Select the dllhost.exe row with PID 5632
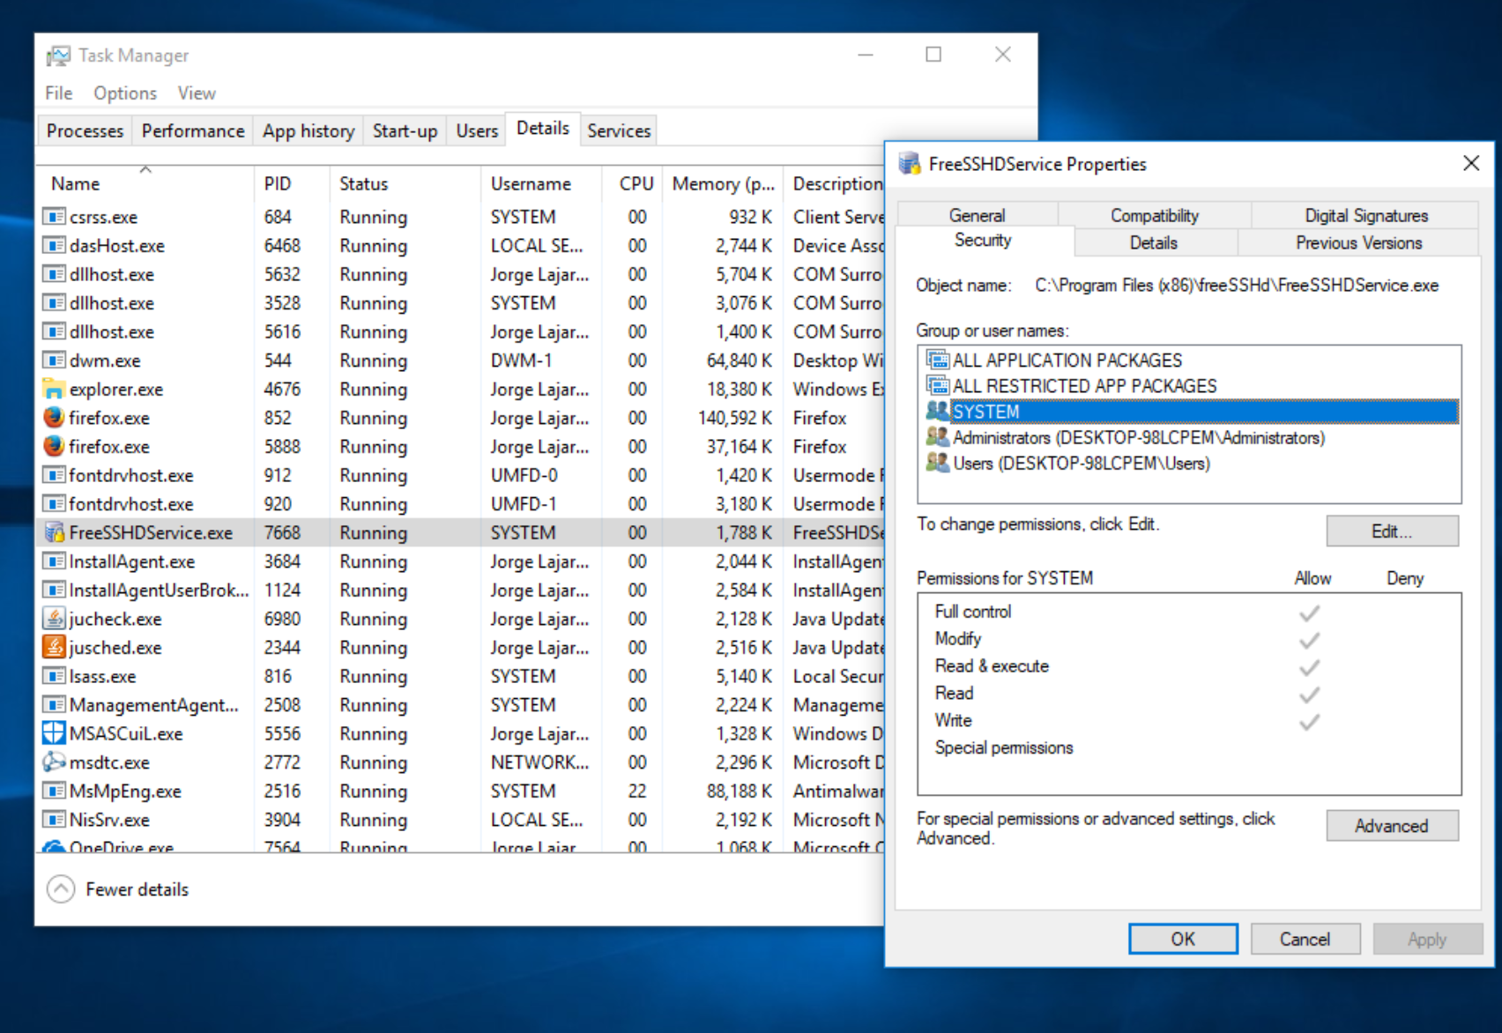1502x1033 pixels. point(461,274)
